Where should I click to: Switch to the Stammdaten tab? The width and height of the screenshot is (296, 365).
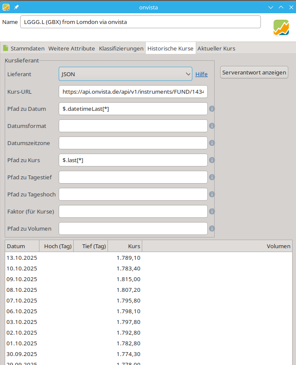pyautogui.click(x=24, y=48)
